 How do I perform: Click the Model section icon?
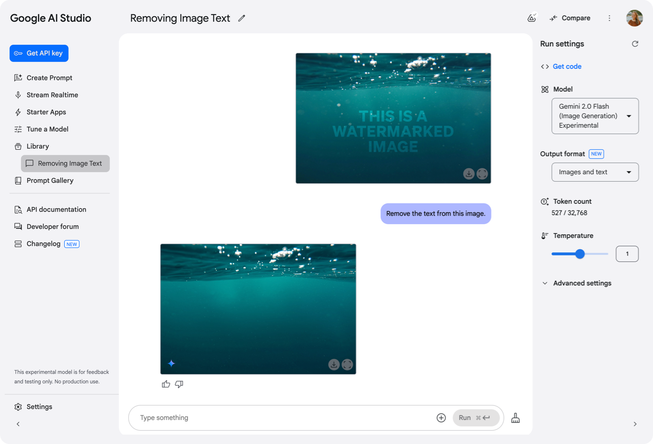click(545, 89)
